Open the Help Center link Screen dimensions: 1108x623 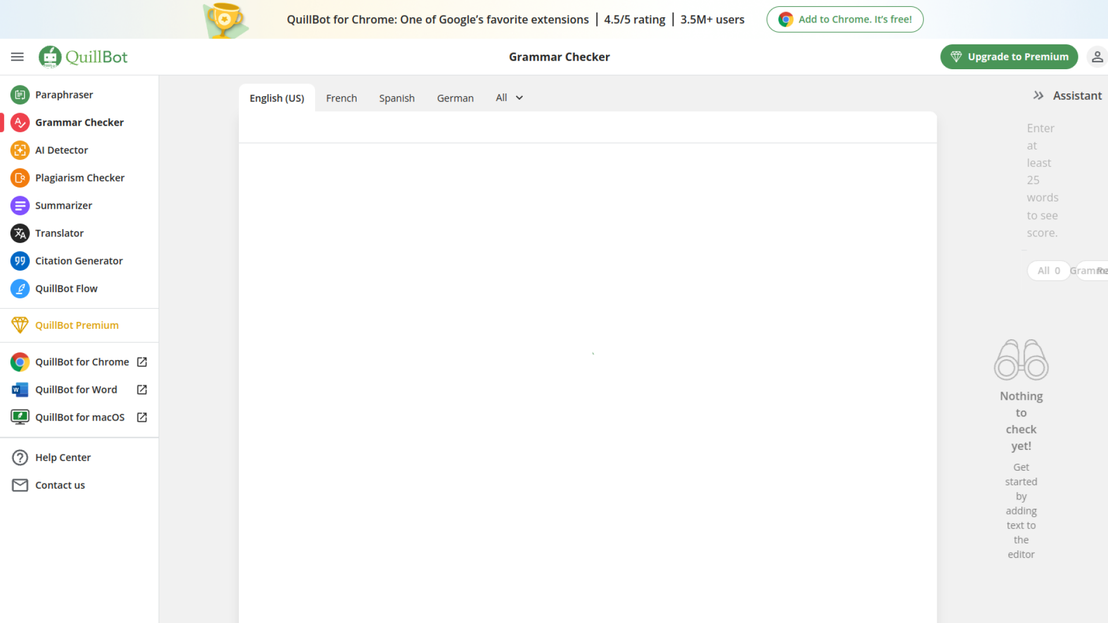click(62, 457)
